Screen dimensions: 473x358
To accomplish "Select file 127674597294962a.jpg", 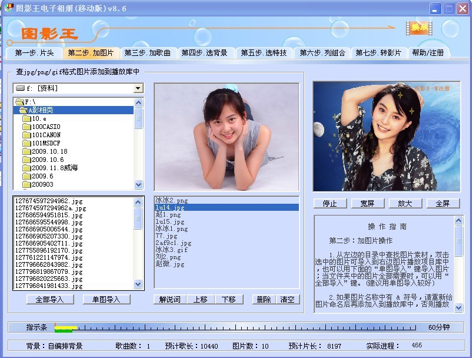I will coord(51,208).
